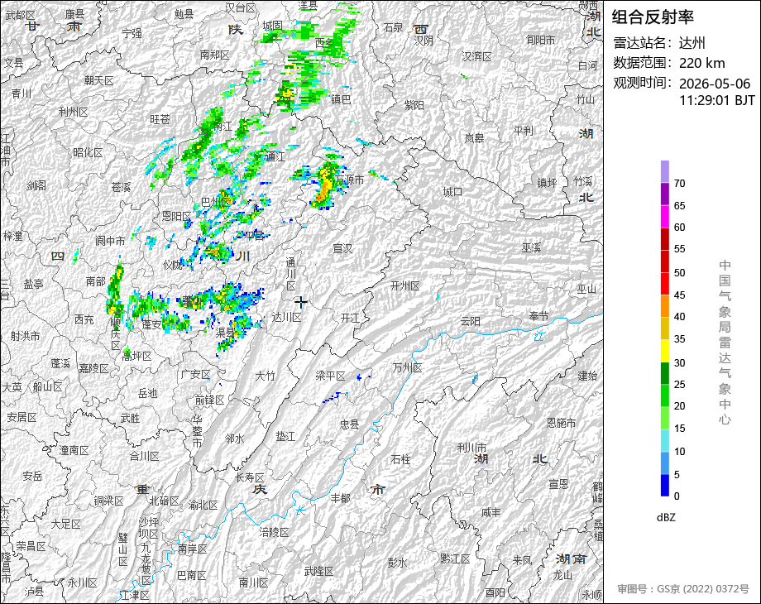
Task: Click the 万源市 map label
Action: click(x=350, y=180)
